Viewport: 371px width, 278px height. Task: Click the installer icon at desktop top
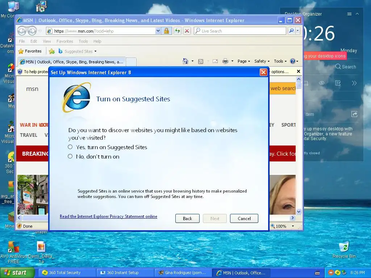click(42, 7)
